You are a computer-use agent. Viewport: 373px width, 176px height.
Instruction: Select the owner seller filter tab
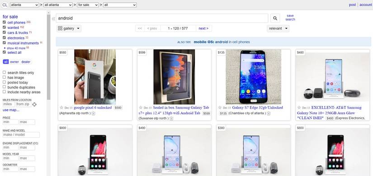(x=14, y=62)
